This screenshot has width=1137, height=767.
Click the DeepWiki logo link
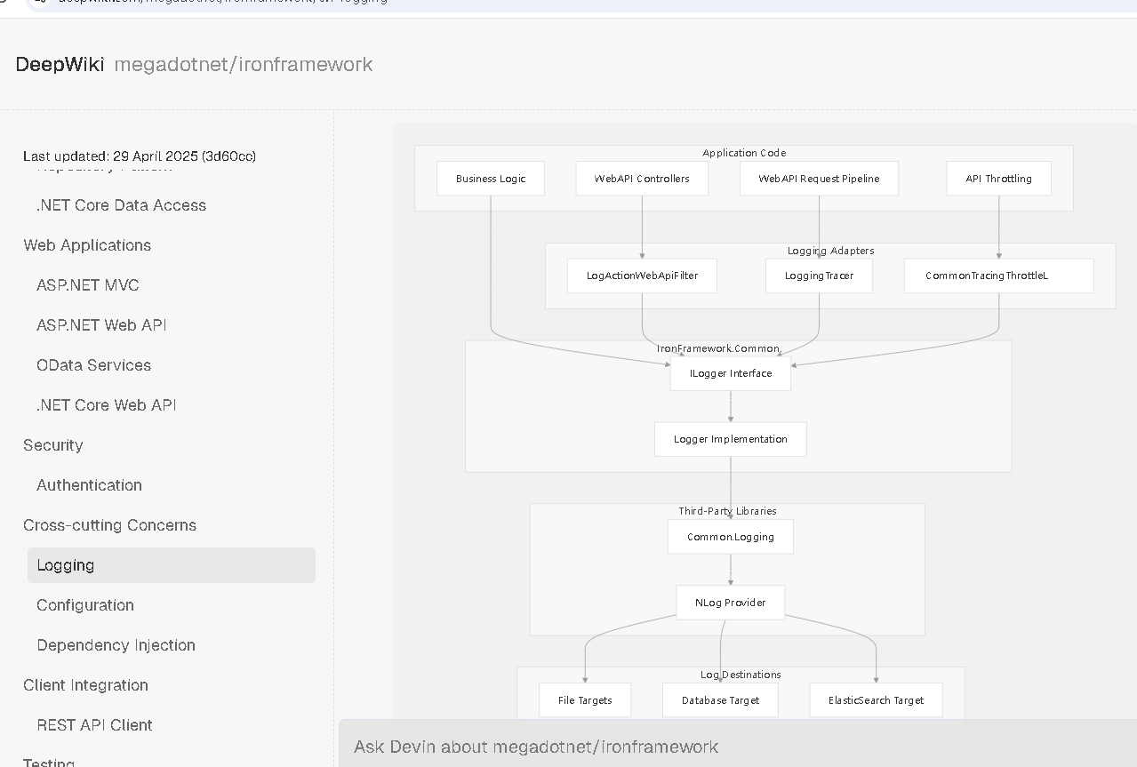60,64
